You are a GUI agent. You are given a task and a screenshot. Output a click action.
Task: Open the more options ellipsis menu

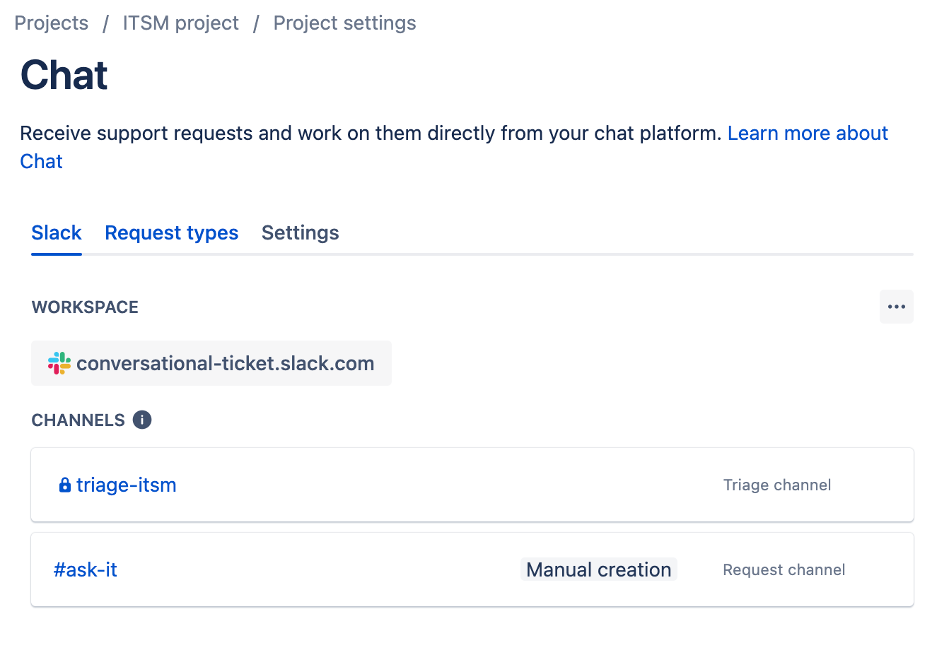[896, 306]
